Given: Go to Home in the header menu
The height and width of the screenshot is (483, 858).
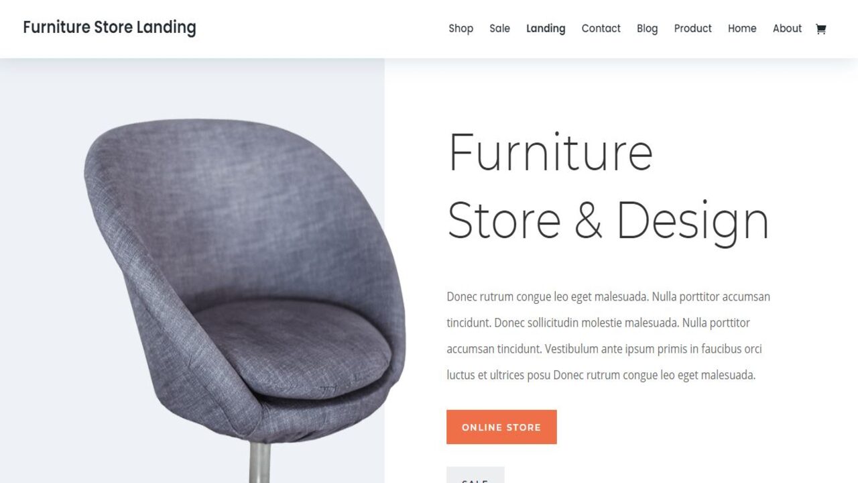Looking at the screenshot, I should click(x=742, y=28).
